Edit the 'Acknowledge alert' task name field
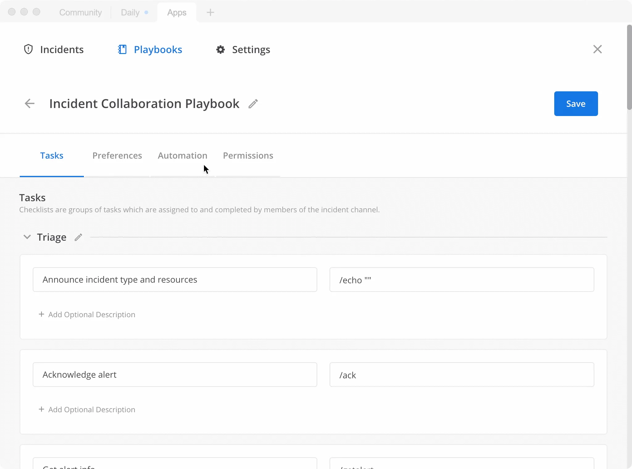Viewport: 632px width, 469px height. click(175, 375)
